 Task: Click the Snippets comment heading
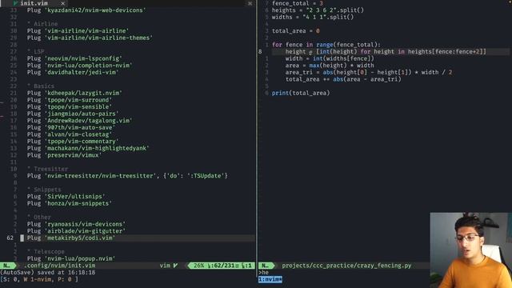point(44,190)
